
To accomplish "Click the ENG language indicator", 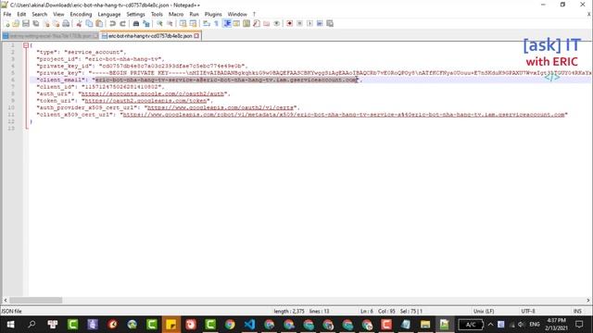I will pyautogui.click(x=535, y=325).
